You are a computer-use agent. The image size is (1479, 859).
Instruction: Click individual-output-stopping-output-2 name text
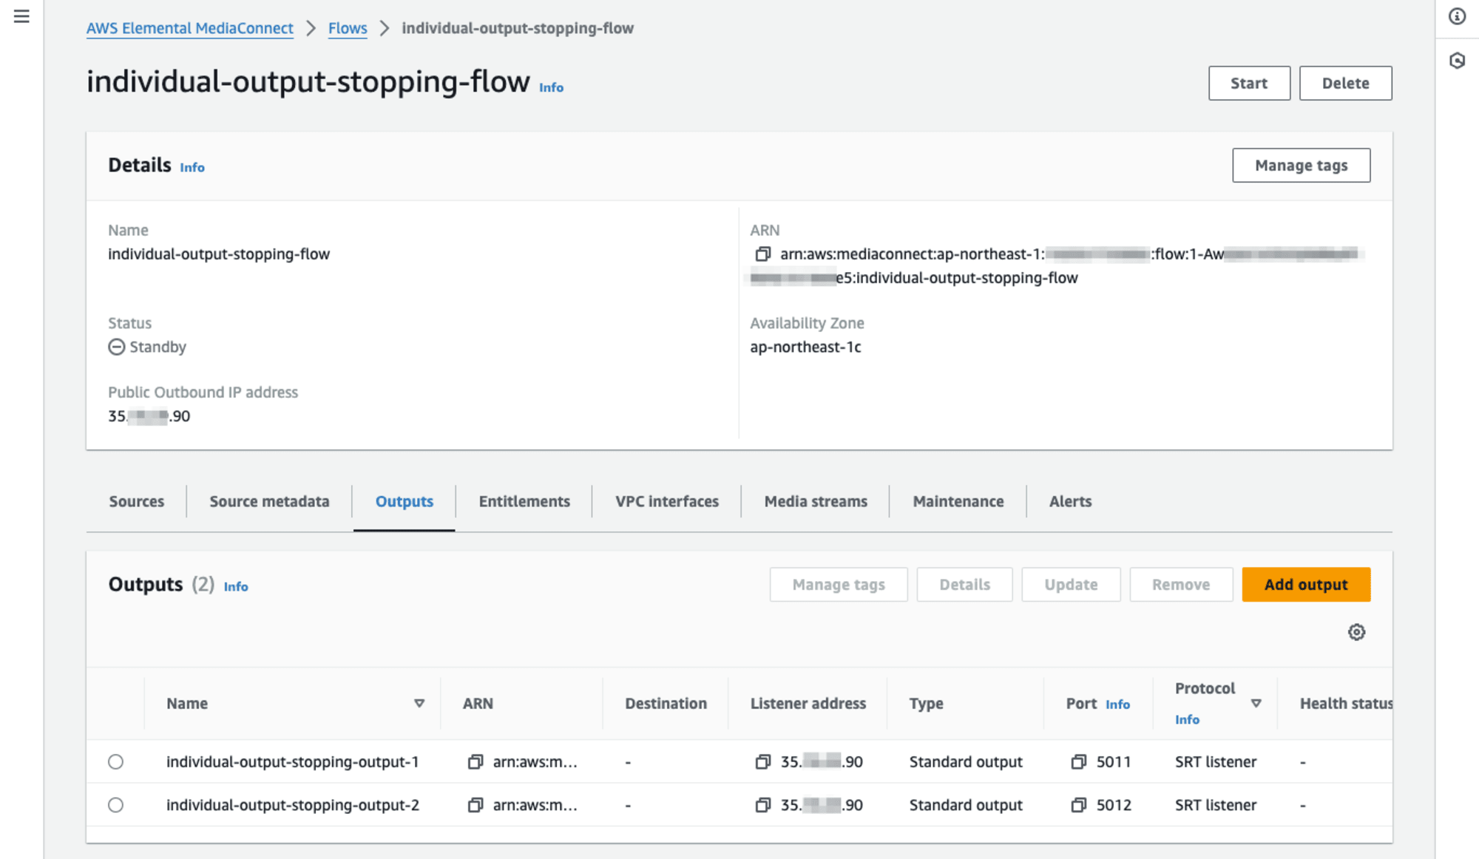coord(293,805)
